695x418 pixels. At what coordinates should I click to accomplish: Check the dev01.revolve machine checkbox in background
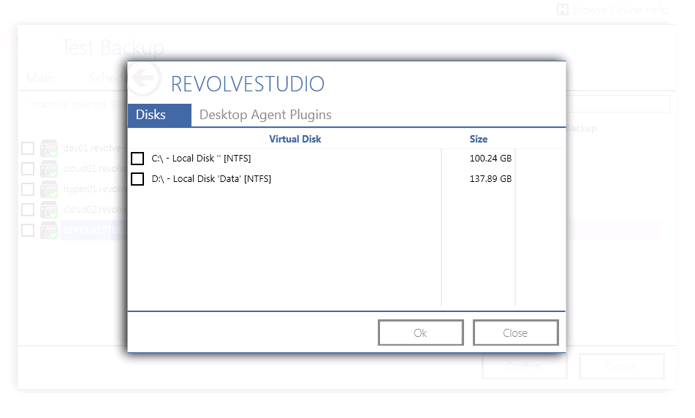pyautogui.click(x=28, y=148)
